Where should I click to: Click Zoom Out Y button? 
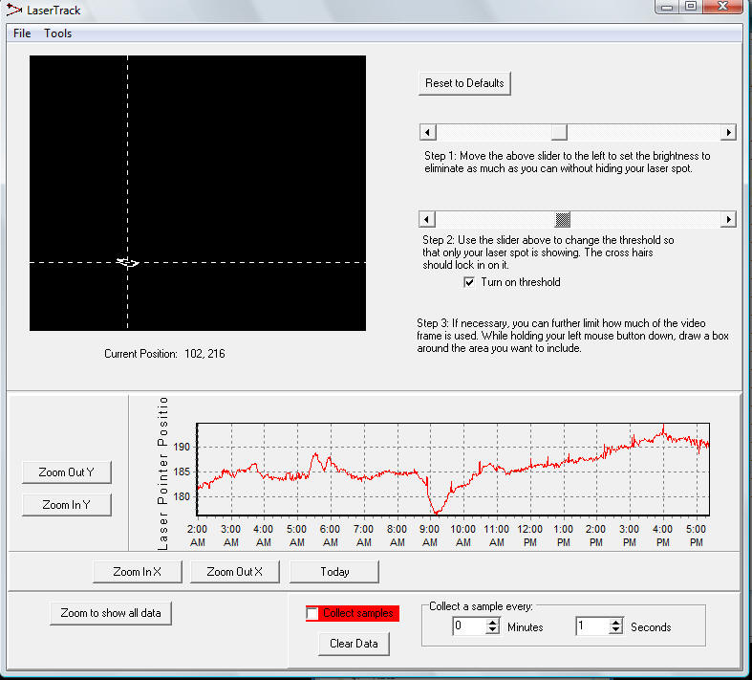pos(66,472)
